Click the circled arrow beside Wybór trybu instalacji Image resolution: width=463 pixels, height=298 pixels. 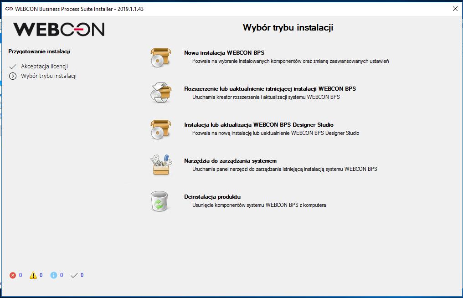coord(13,76)
